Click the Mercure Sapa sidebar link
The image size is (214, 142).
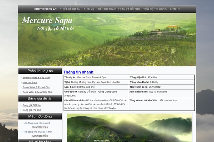[x=30, y=82]
